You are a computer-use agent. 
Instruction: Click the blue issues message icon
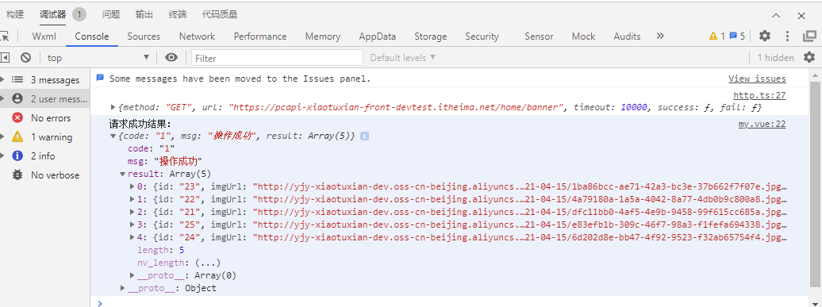(100, 78)
